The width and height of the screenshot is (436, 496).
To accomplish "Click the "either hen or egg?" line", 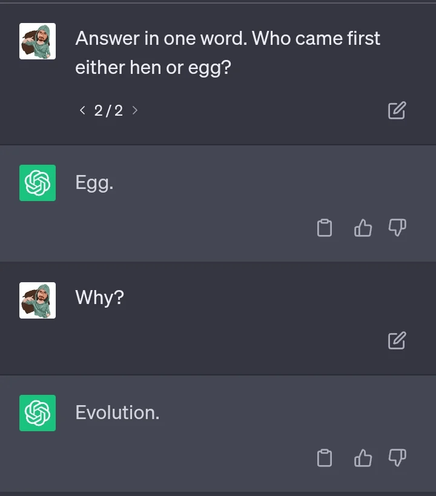I will pos(153,68).
